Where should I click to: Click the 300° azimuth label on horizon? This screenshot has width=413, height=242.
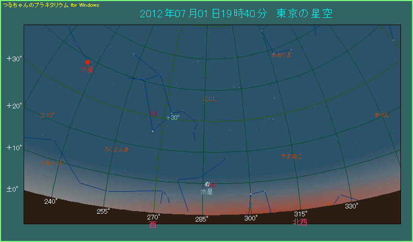pos(251,218)
